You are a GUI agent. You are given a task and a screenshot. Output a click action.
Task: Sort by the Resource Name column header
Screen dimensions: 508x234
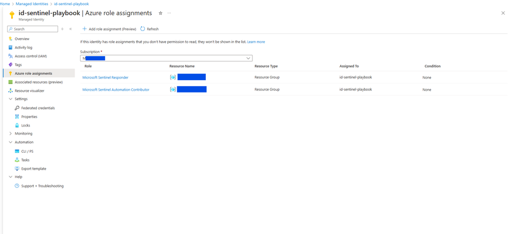pos(182,66)
